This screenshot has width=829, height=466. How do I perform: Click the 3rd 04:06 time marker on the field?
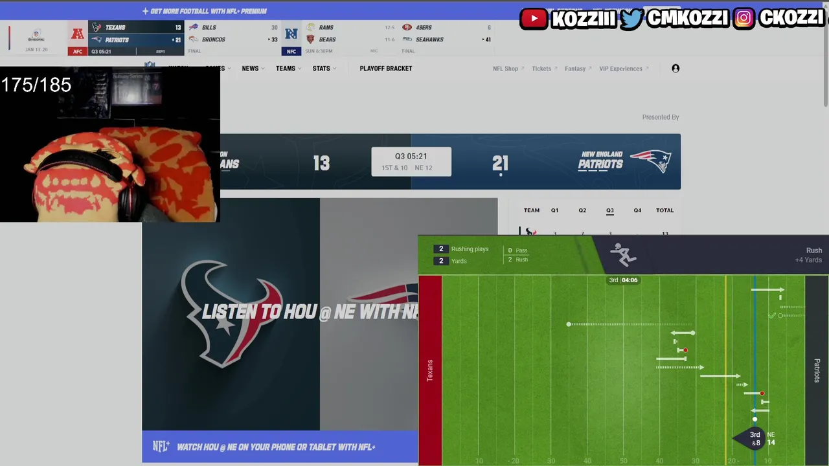623,280
